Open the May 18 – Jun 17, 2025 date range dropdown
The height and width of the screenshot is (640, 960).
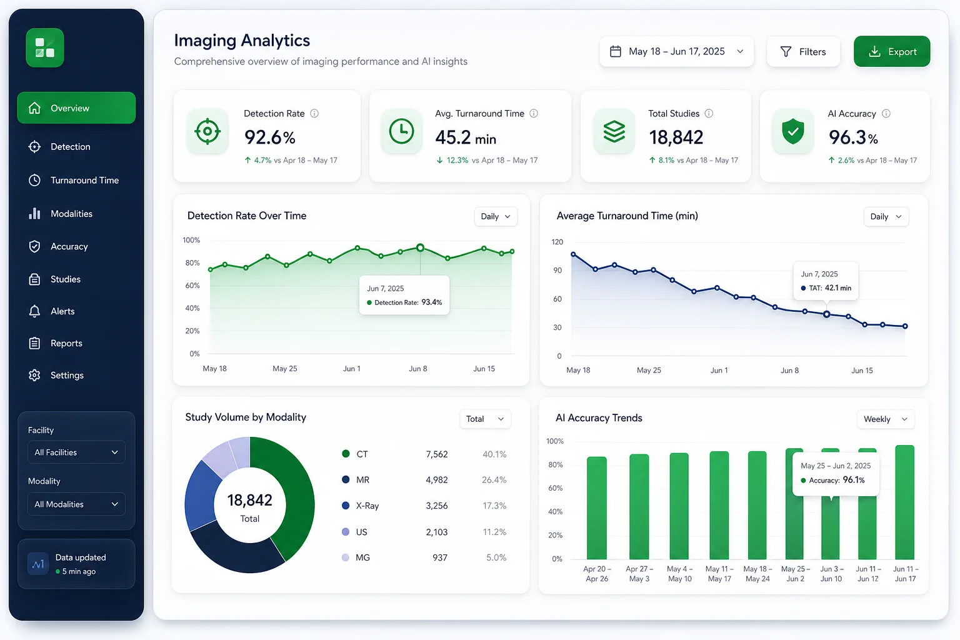pyautogui.click(x=677, y=51)
